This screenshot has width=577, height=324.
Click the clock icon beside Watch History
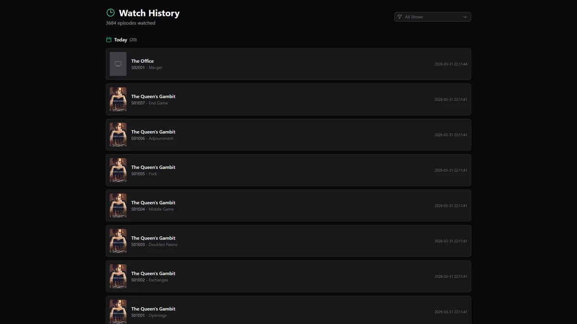coord(111,13)
